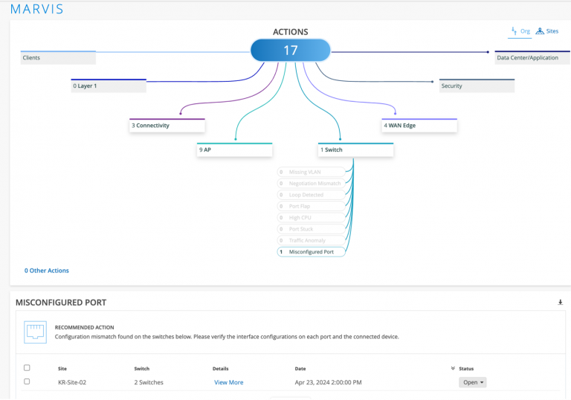Viewport: 571px width, 400px height.
Task: Click the Security category box
Action: 477,86
